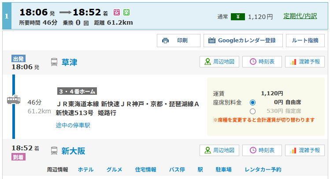Open the 新大阪 station link

click(x=73, y=151)
